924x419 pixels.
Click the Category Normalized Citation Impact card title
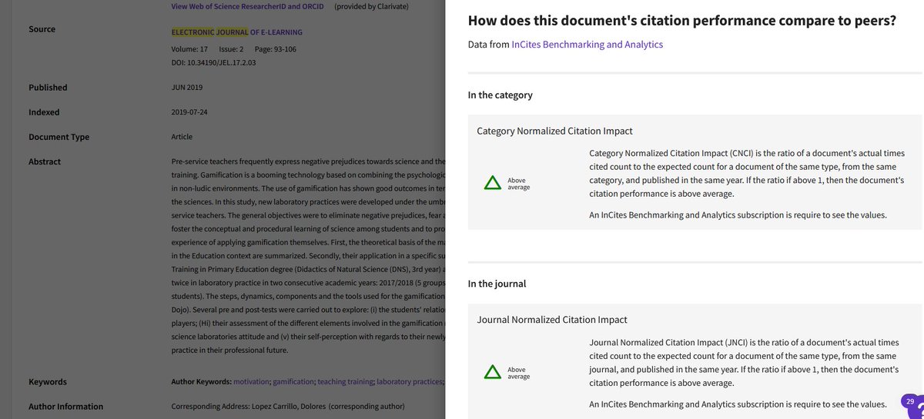[x=555, y=131]
